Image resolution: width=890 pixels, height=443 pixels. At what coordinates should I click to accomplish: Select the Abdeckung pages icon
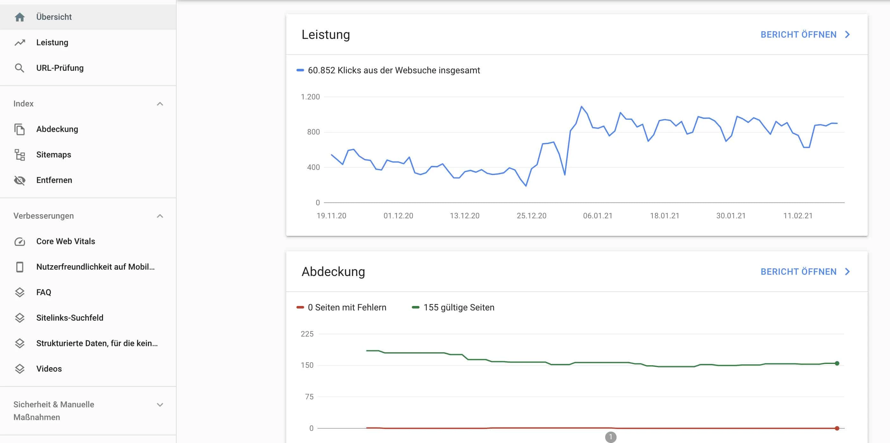(x=20, y=129)
